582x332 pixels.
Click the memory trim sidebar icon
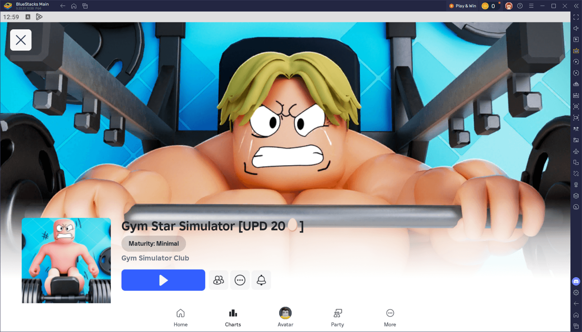[x=576, y=84]
